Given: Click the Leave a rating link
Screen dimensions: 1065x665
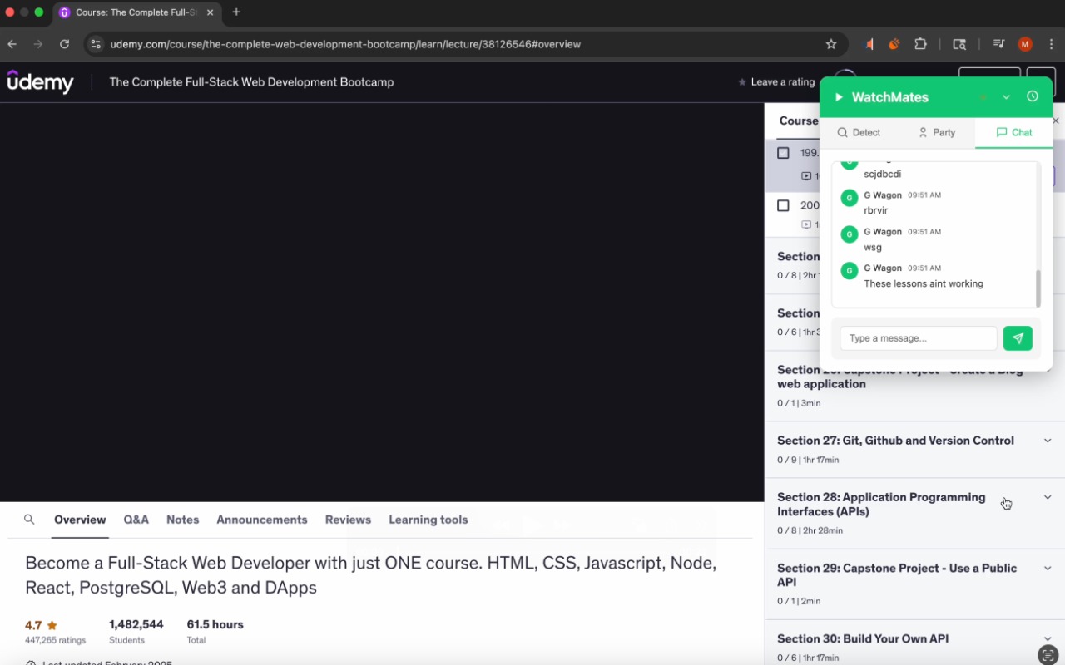Looking at the screenshot, I should [x=782, y=82].
